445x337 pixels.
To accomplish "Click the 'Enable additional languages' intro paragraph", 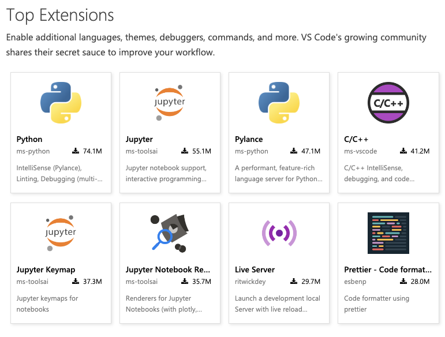I will [x=216, y=45].
